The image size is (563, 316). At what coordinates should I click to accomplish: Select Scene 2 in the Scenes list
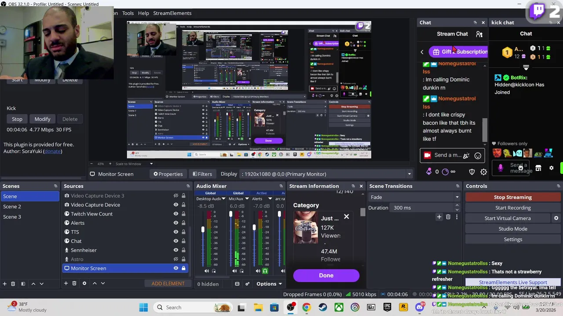30,206
